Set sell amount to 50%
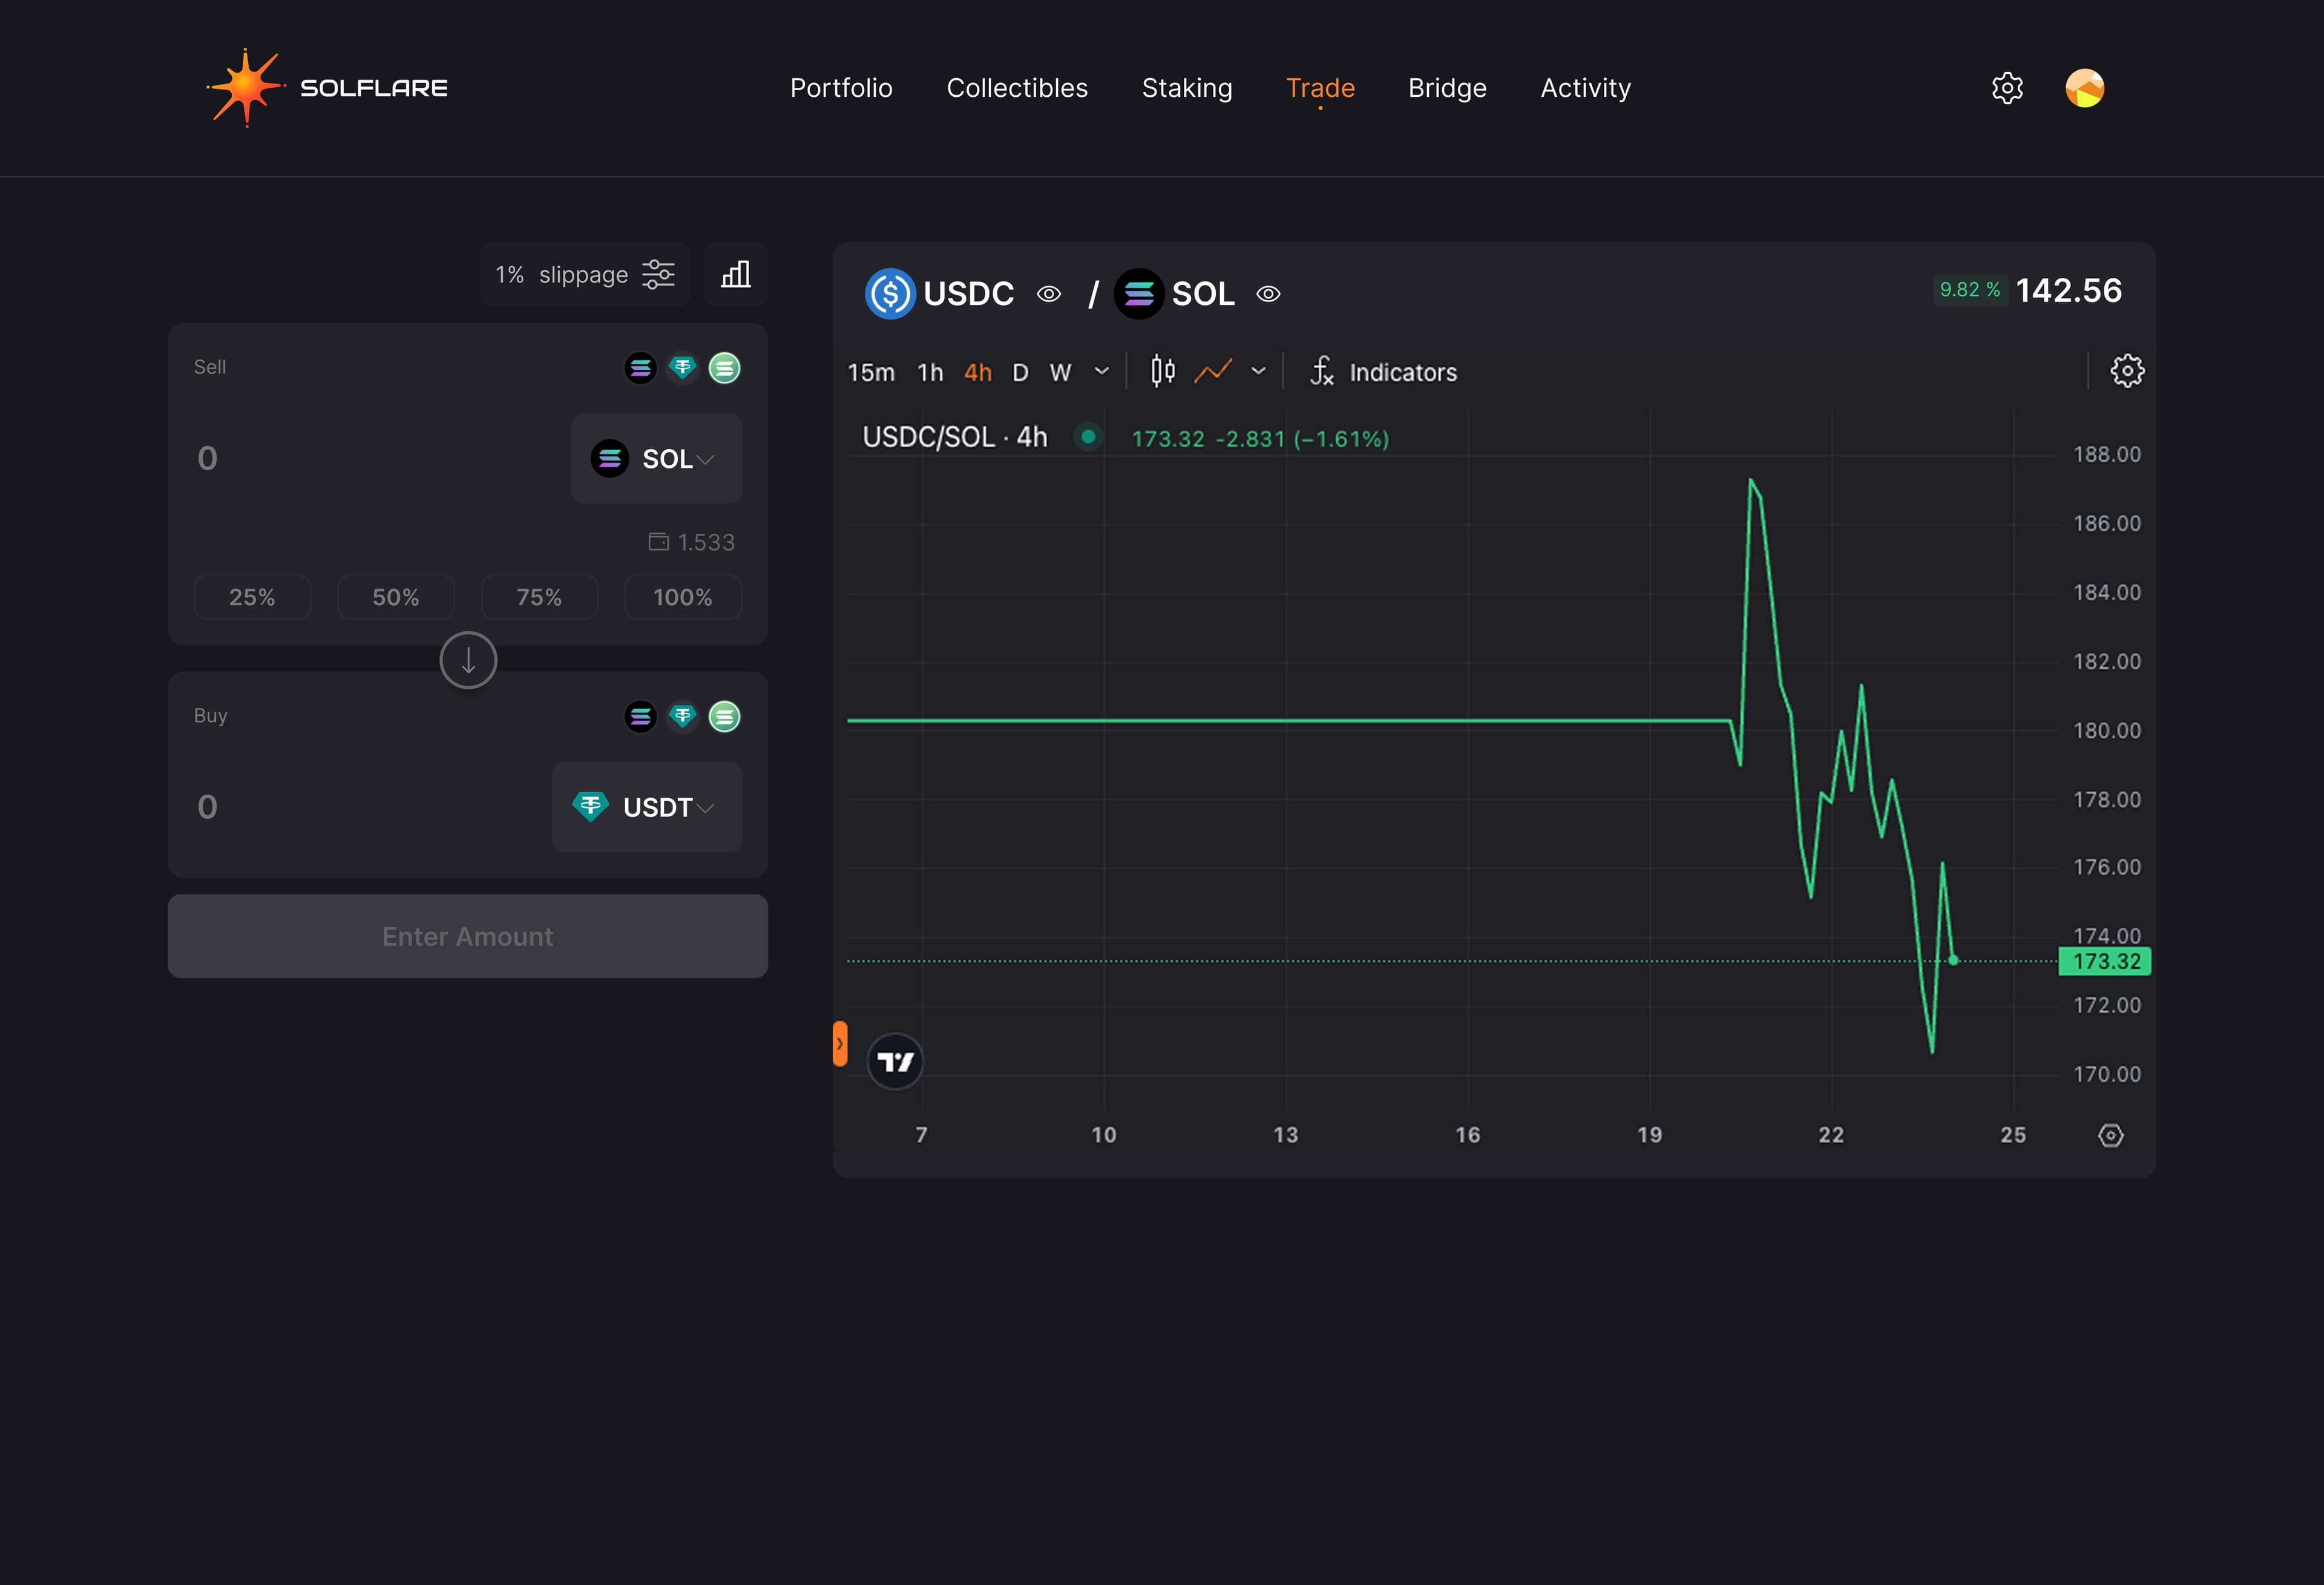Screen dimensions: 2324x1585 pos(396,597)
